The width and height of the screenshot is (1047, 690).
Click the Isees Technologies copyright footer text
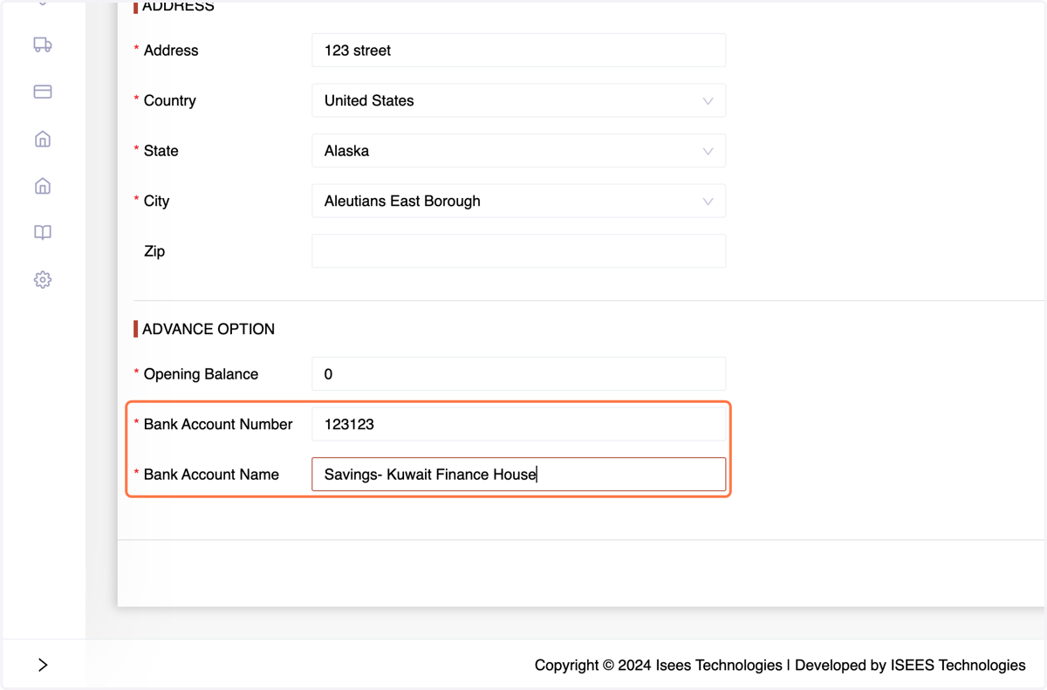coord(780,666)
